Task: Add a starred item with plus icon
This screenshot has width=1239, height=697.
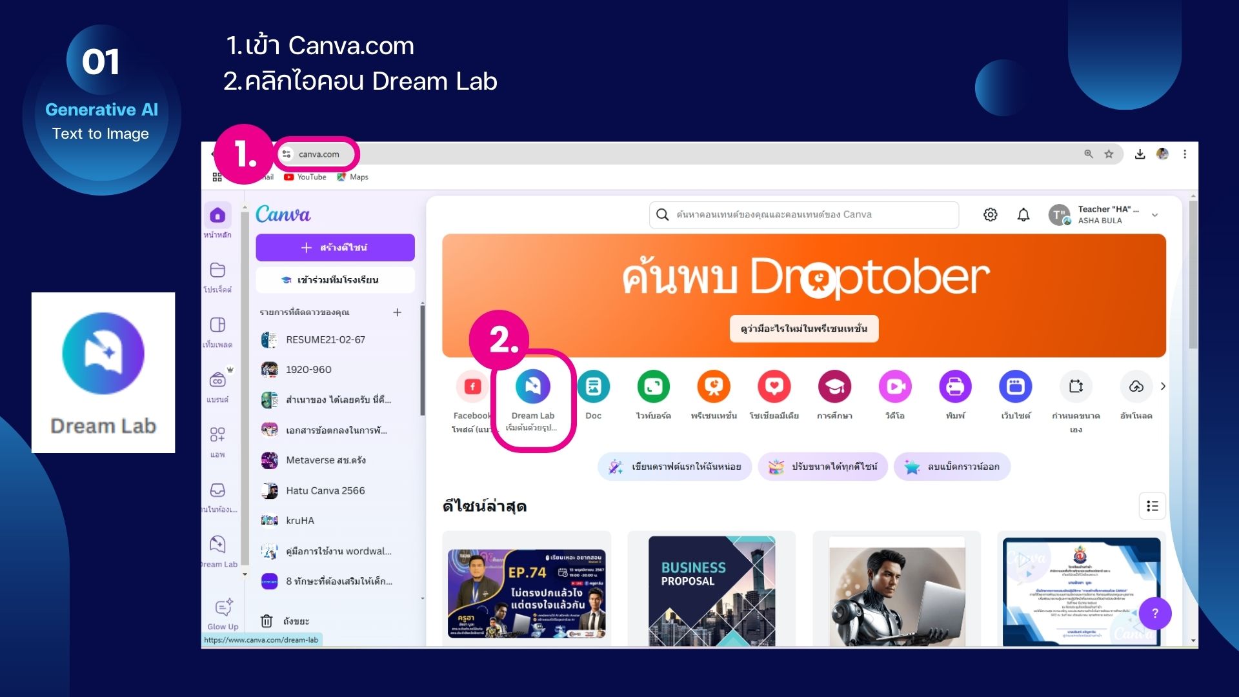Action: tap(397, 312)
